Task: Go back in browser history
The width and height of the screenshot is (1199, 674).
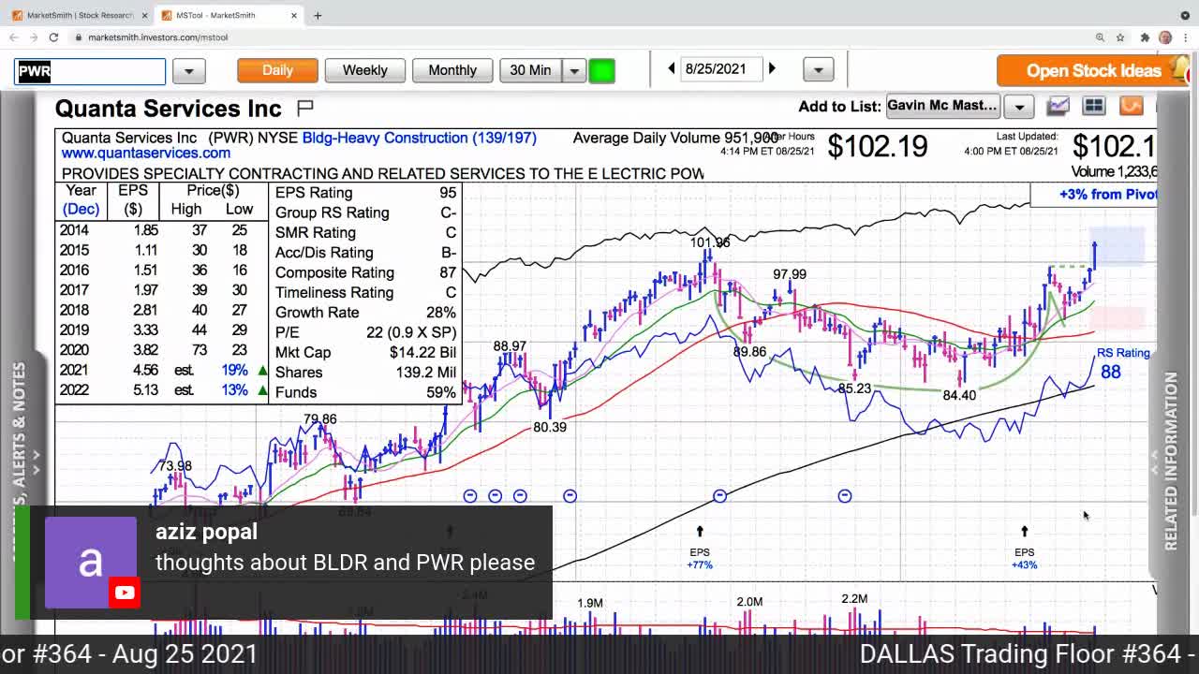Action: tap(13, 37)
